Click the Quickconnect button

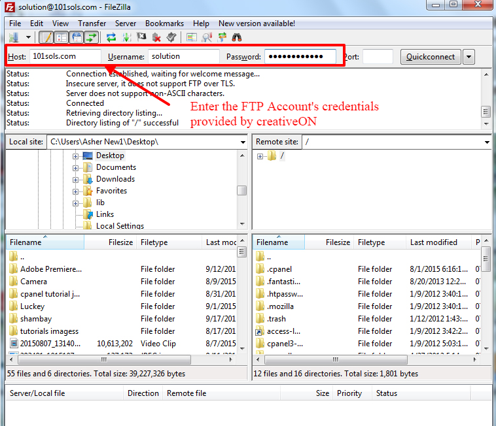(x=431, y=57)
